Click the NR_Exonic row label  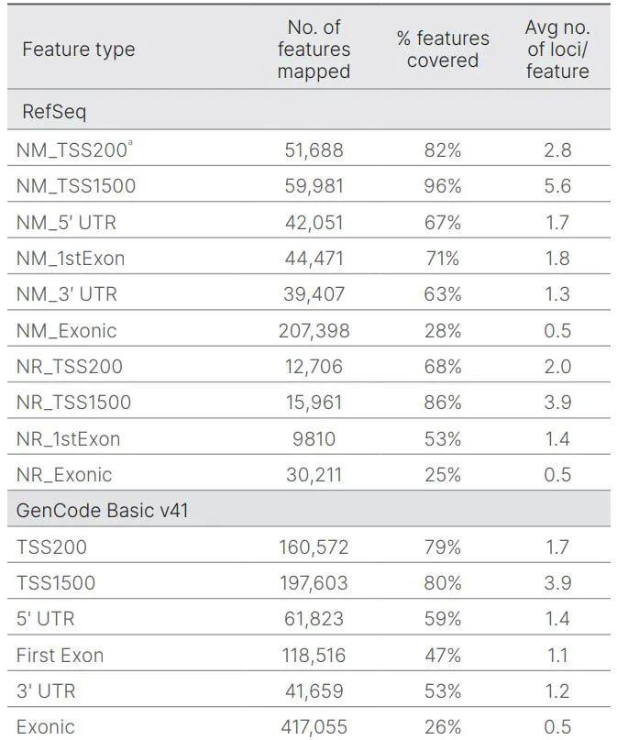point(64,474)
